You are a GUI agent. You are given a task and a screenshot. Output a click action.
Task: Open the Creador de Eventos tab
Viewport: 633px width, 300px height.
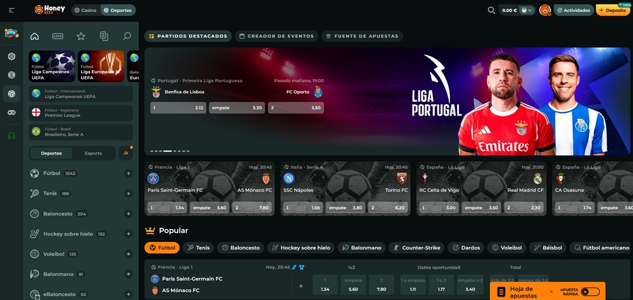pos(277,36)
